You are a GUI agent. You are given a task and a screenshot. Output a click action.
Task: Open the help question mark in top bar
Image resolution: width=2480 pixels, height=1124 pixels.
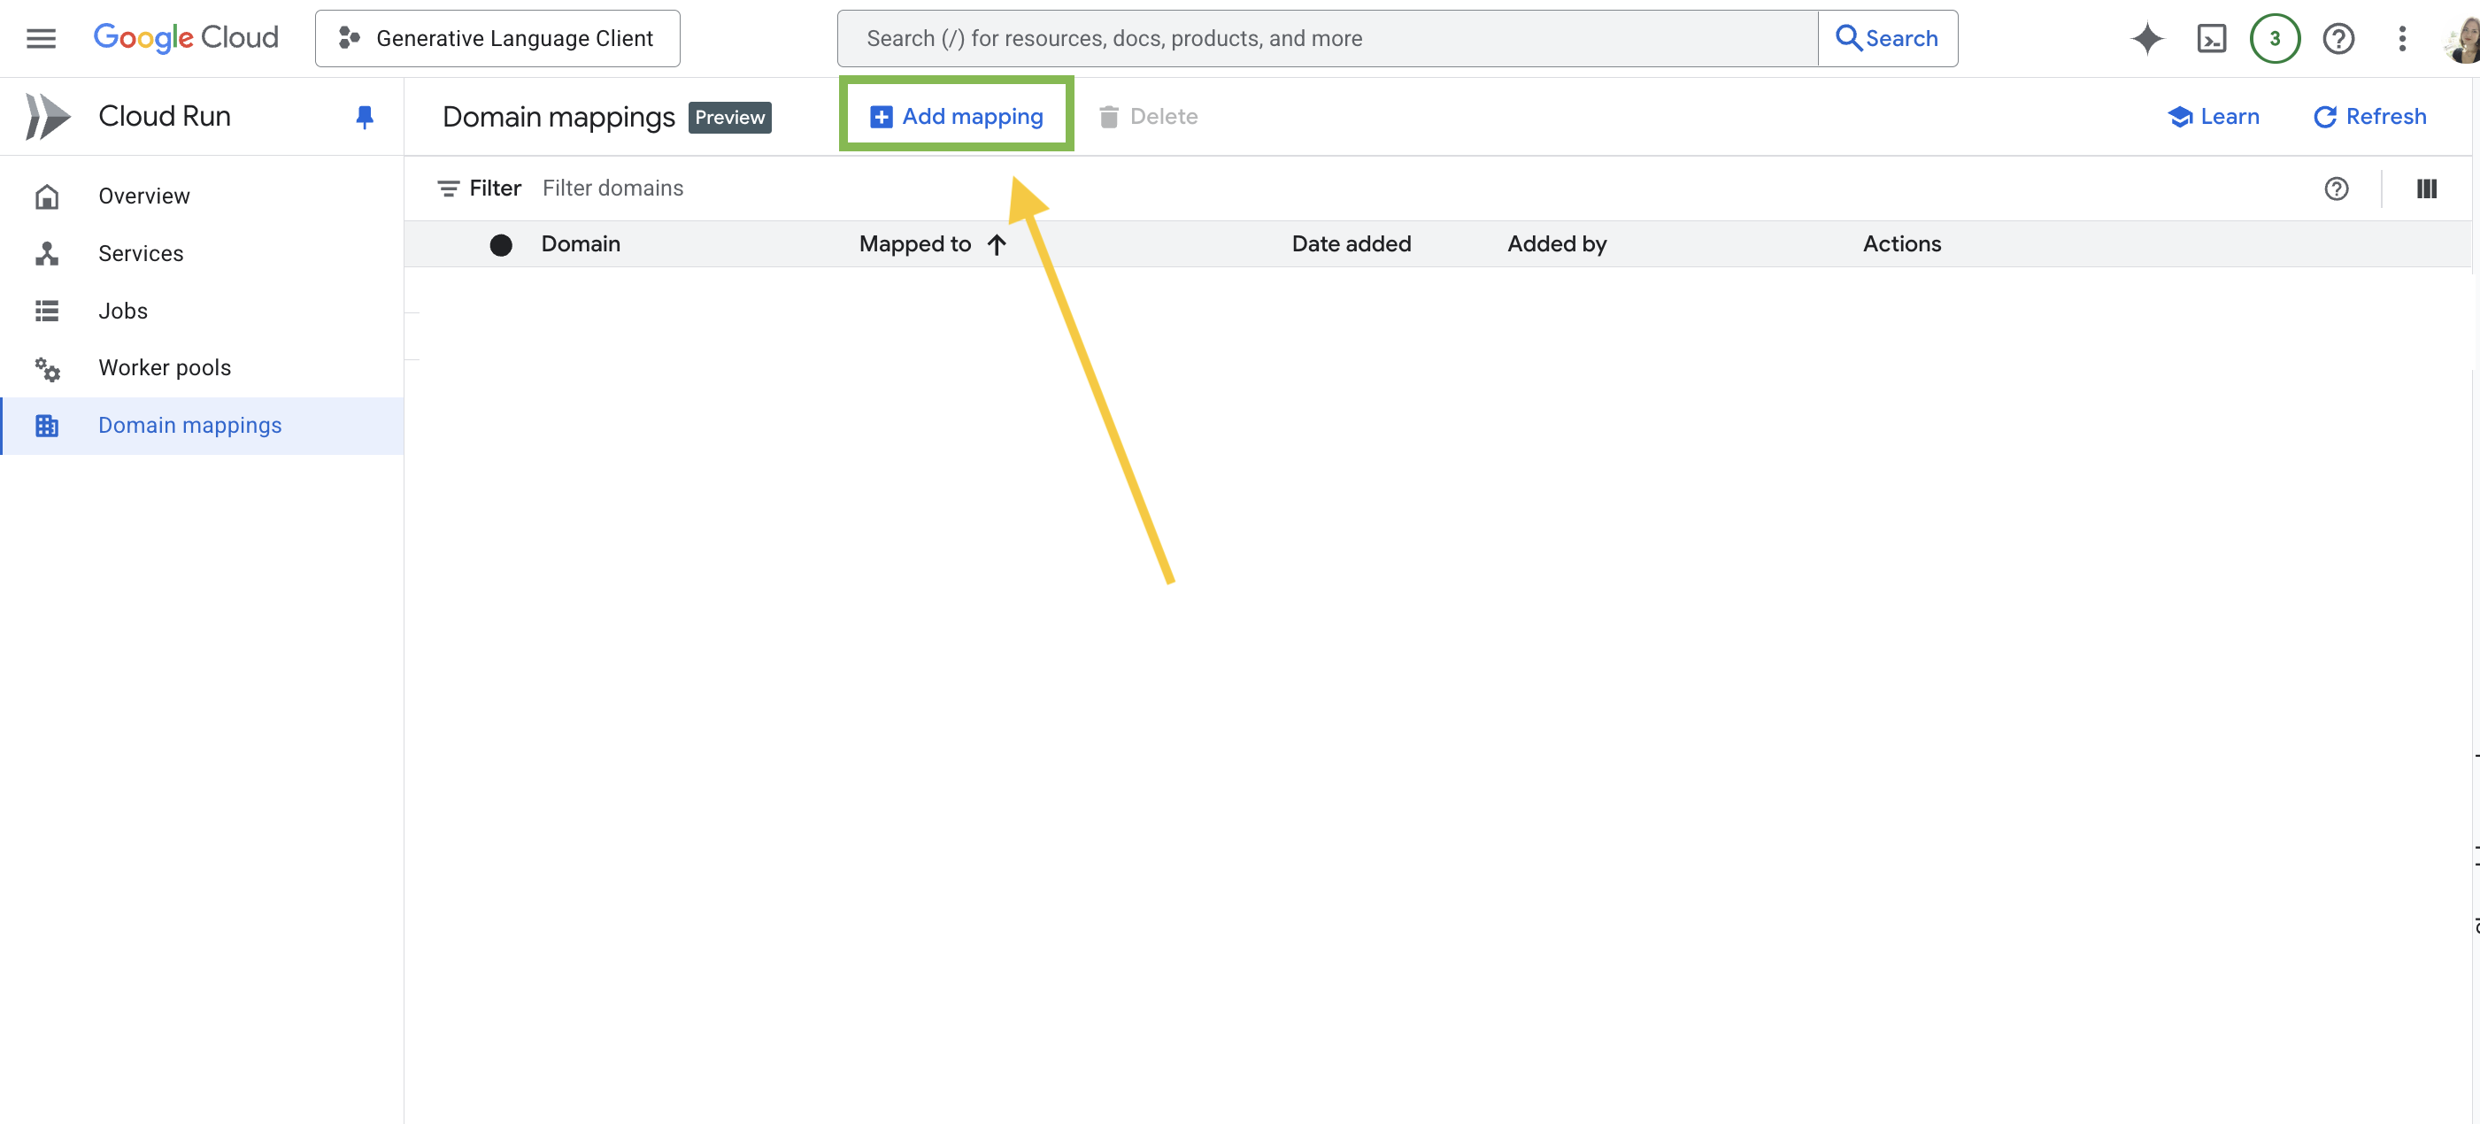2338,38
